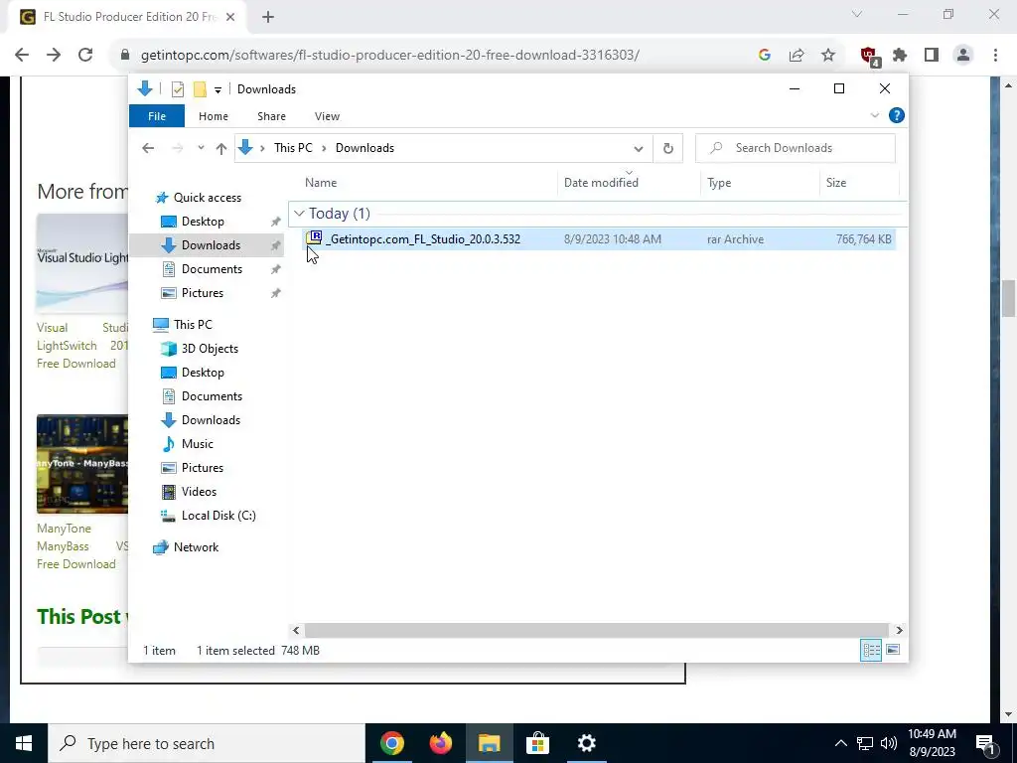Viewport: 1017px width, 763px height.
Task: Switch to Large icons view layout
Action: (x=893, y=650)
